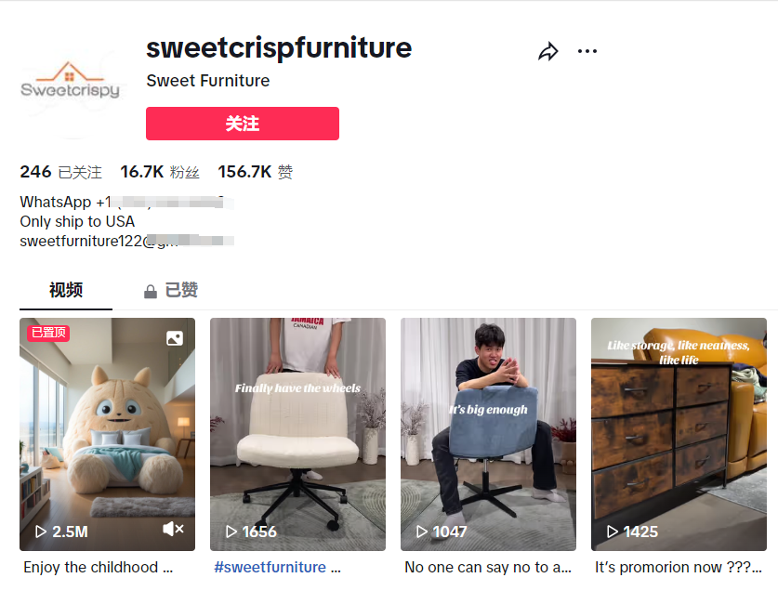The image size is (778, 591).
Task: Click the share arrow icon
Action: point(548,52)
